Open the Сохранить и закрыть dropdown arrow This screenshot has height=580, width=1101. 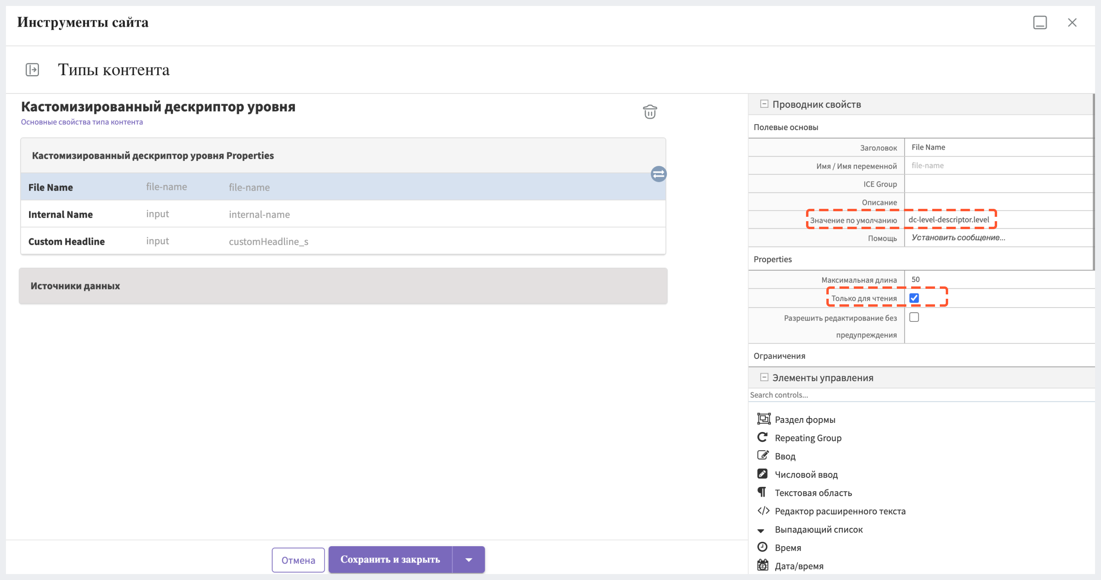[x=469, y=559]
